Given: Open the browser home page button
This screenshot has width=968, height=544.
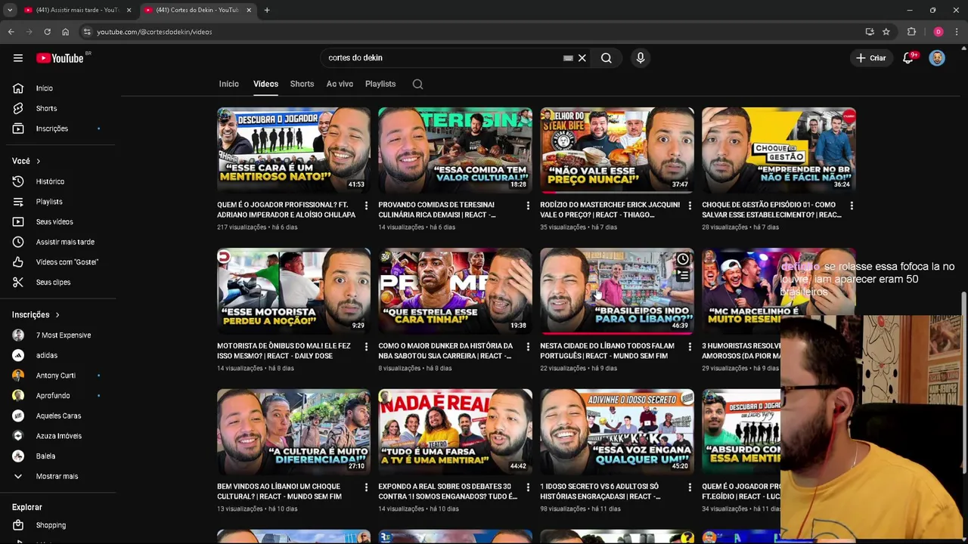Looking at the screenshot, I should point(65,32).
